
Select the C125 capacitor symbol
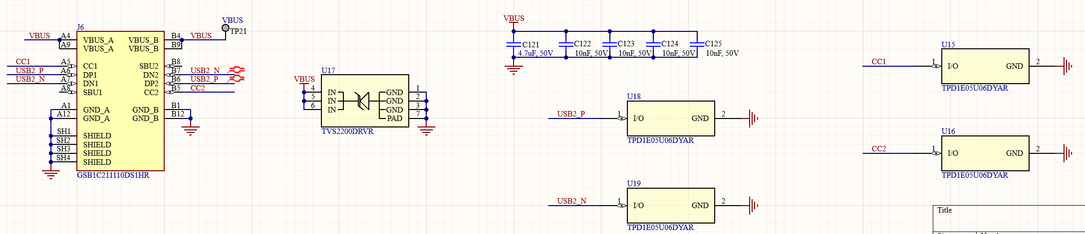pos(697,44)
